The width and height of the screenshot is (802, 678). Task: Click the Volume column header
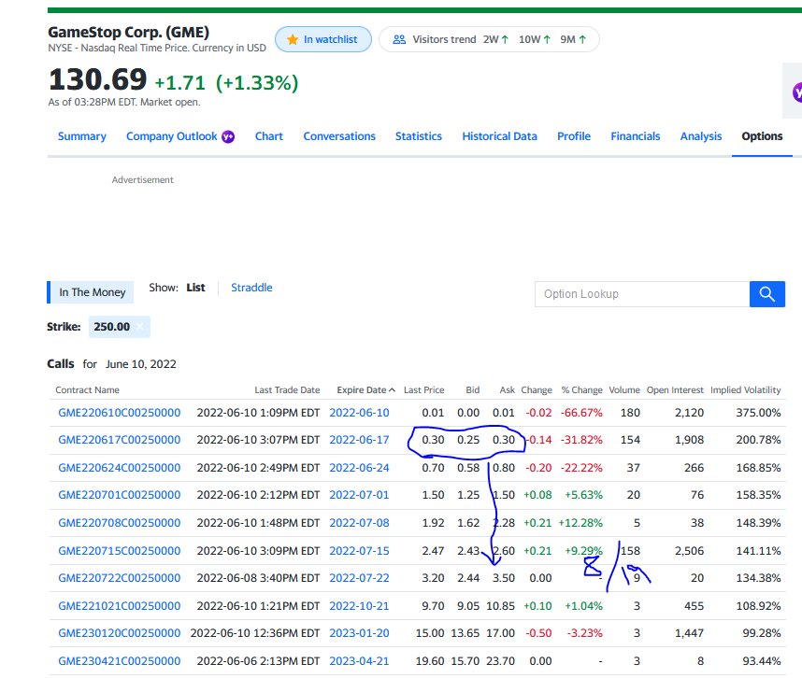624,389
